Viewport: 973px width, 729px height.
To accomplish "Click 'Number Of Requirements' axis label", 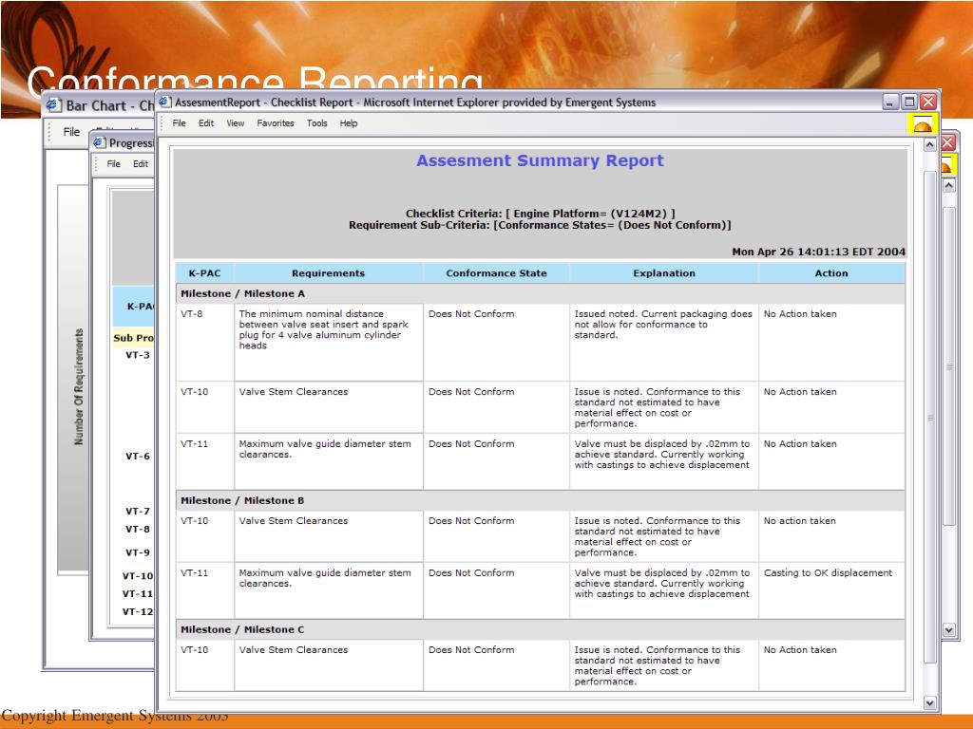I will [x=78, y=387].
